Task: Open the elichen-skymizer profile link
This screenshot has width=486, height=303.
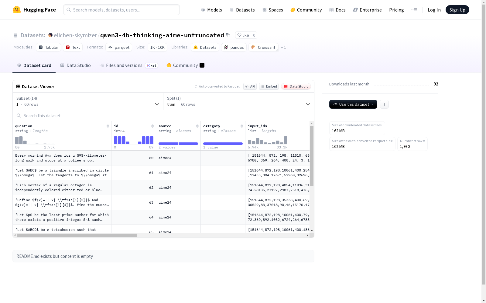Action: 75,35
